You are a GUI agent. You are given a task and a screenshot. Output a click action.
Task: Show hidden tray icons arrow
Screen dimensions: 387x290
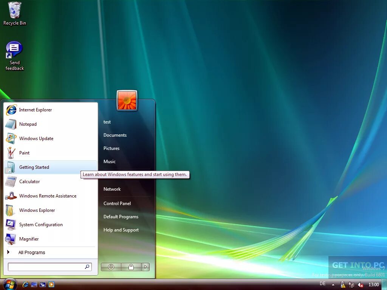coord(333,285)
